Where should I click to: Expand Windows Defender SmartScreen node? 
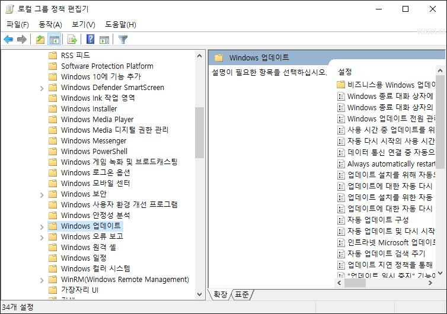[42, 88]
